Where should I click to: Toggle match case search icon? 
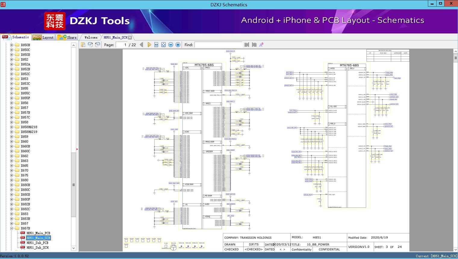[261, 45]
